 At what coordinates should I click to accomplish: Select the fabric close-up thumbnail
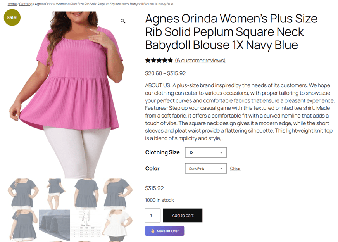[x=55, y=225]
